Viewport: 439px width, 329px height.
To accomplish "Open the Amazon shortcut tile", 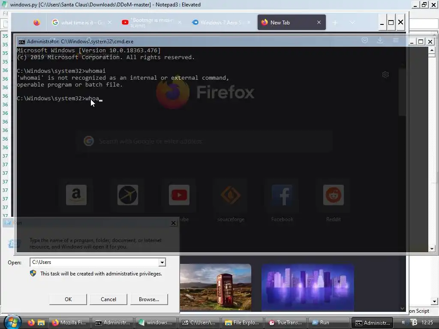I will tap(76, 195).
